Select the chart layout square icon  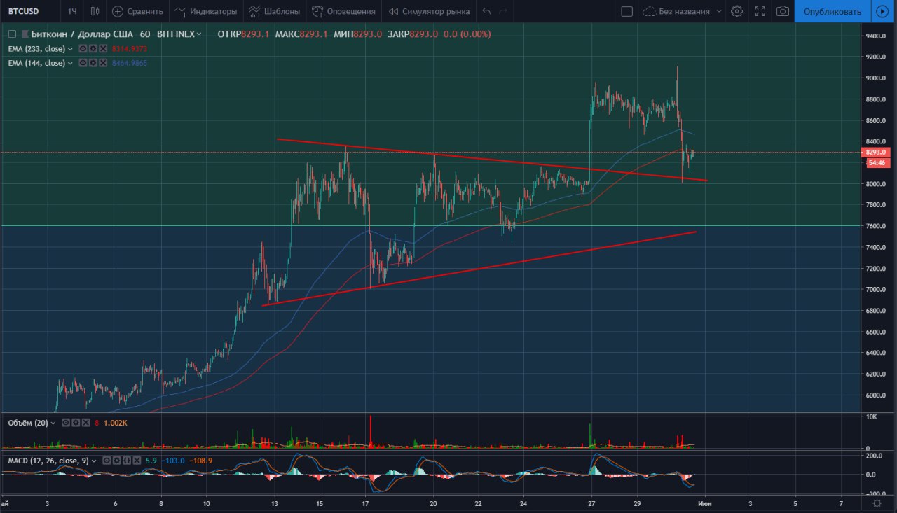click(x=627, y=11)
